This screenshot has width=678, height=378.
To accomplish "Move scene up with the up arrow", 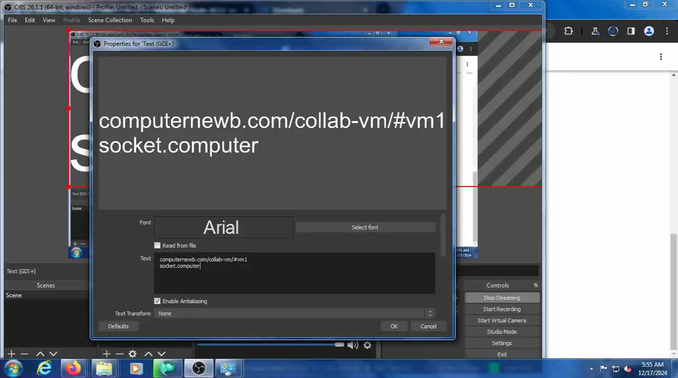I will click(x=40, y=354).
